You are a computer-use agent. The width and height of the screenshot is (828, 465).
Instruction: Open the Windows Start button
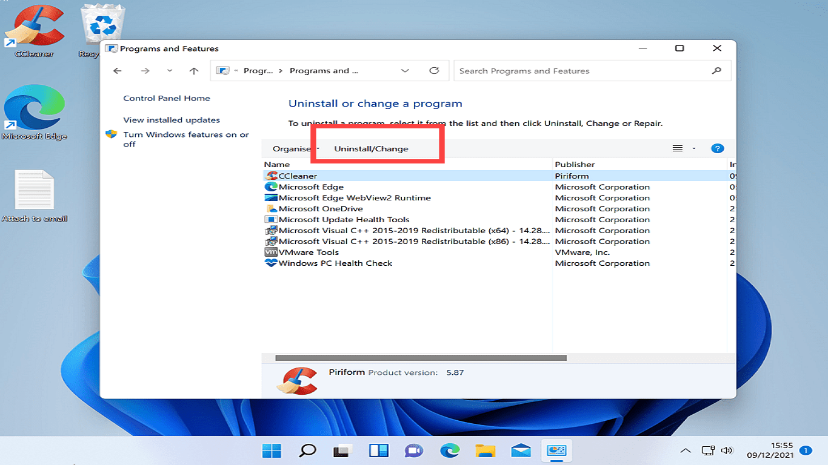272,450
